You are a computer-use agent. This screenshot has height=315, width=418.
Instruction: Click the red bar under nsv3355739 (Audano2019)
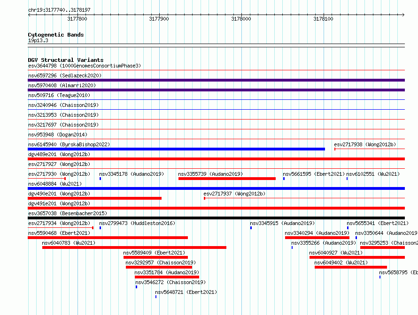point(227,179)
